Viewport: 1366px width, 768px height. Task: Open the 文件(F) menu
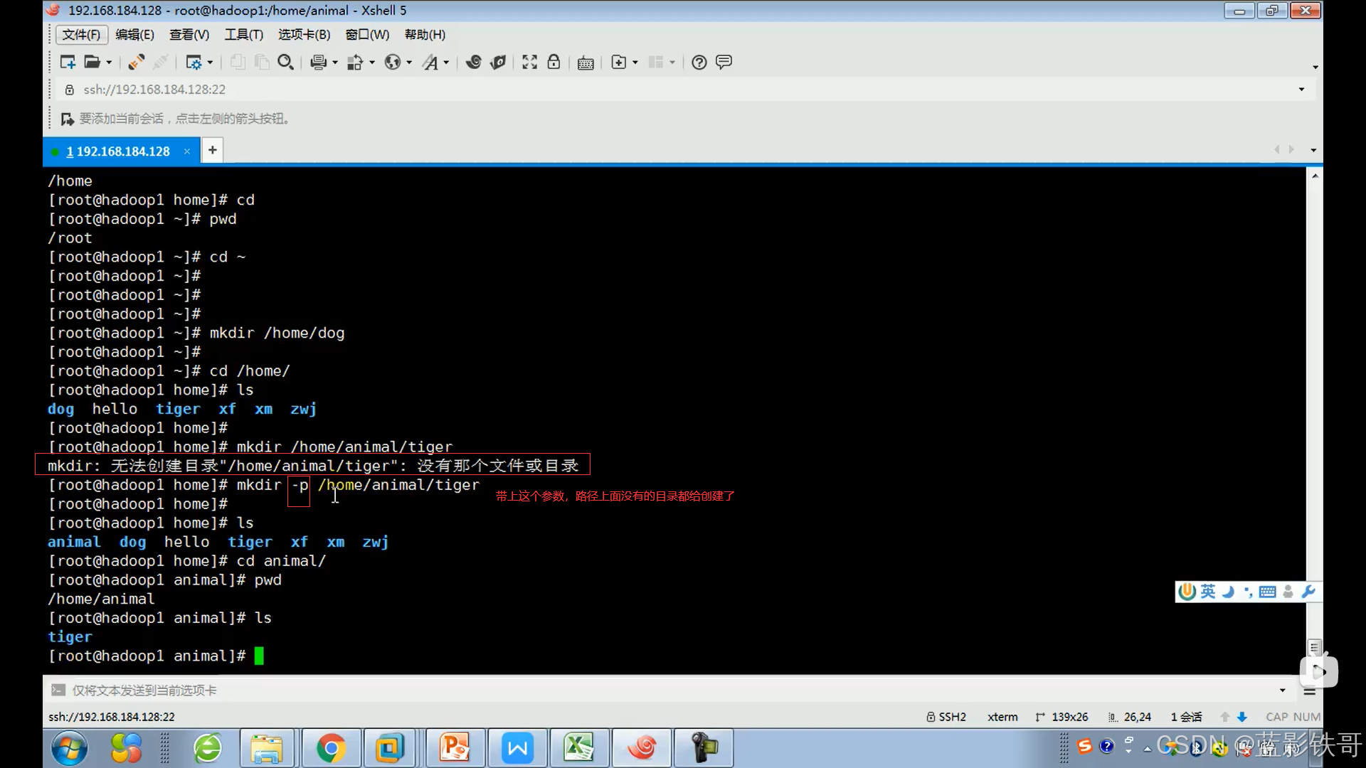[81, 35]
